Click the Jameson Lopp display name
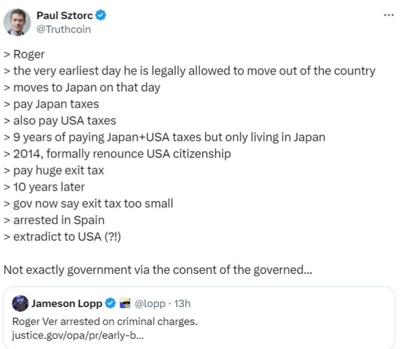This screenshot has width=406, height=349. (x=67, y=303)
